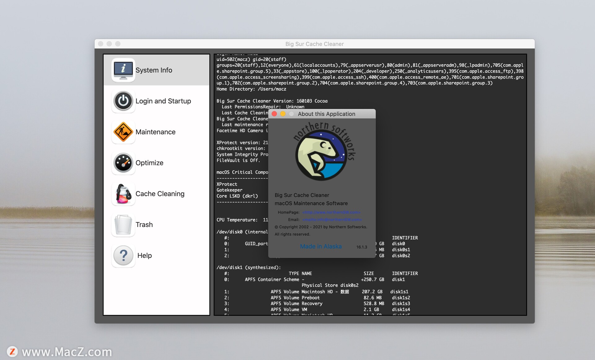Select the Trash papers icon
595x360 pixels.
[x=123, y=225]
